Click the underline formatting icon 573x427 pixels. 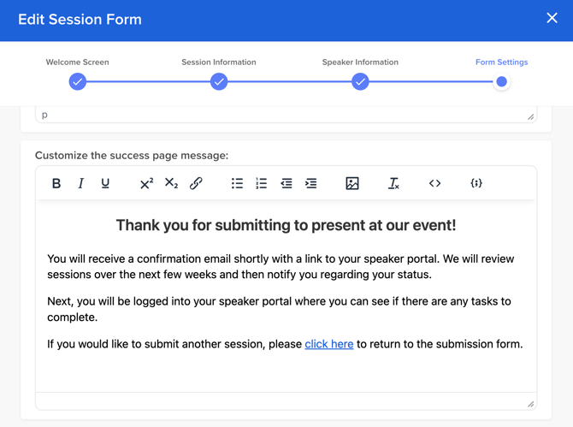105,183
